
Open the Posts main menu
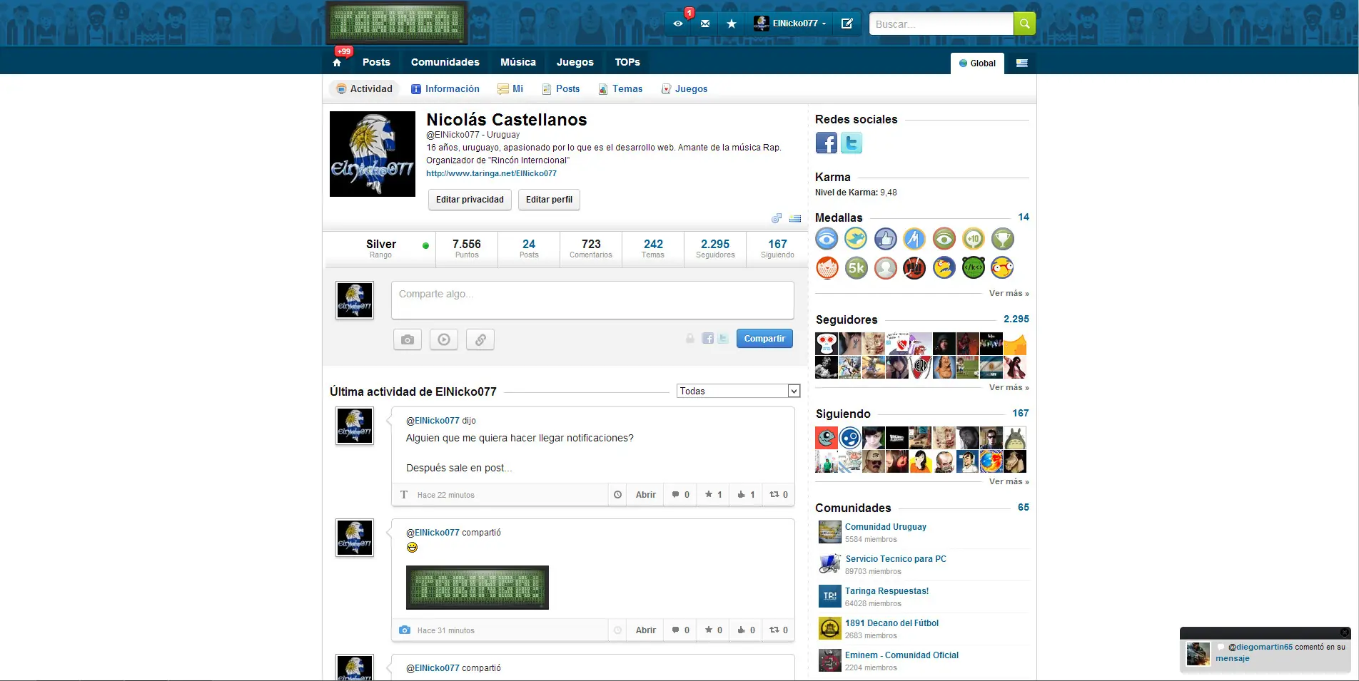pos(376,63)
